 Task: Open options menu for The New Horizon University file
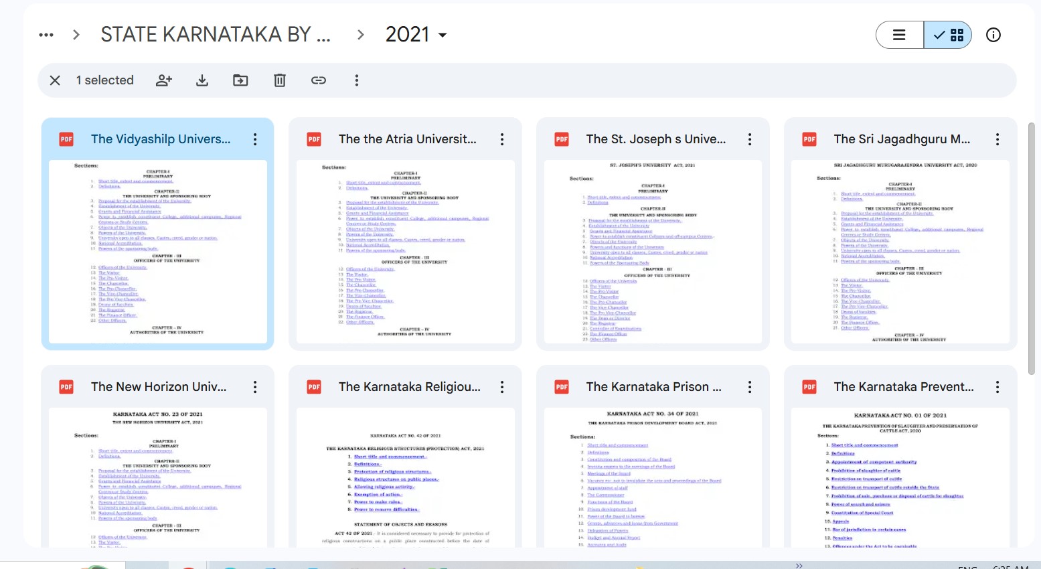(255, 387)
